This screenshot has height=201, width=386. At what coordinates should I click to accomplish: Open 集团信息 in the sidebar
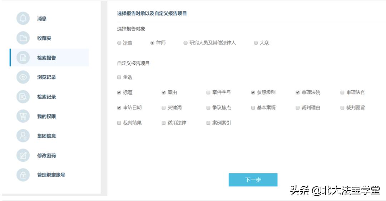click(46, 136)
